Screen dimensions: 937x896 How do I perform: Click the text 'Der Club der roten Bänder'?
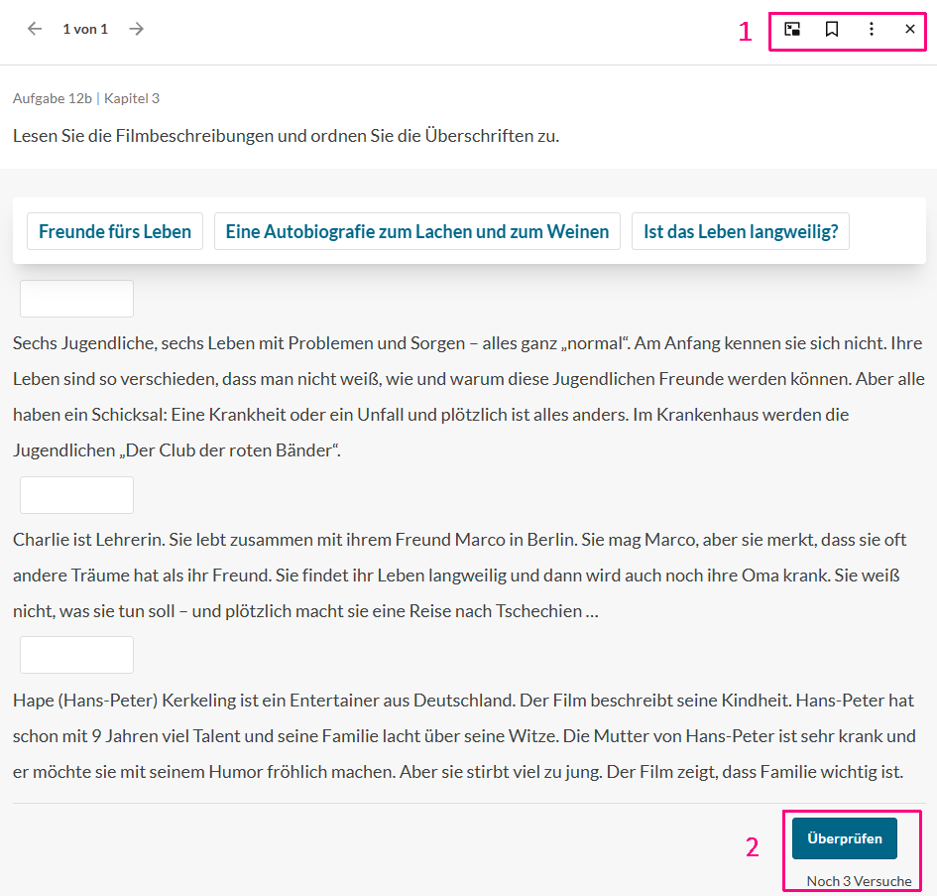coord(229,450)
